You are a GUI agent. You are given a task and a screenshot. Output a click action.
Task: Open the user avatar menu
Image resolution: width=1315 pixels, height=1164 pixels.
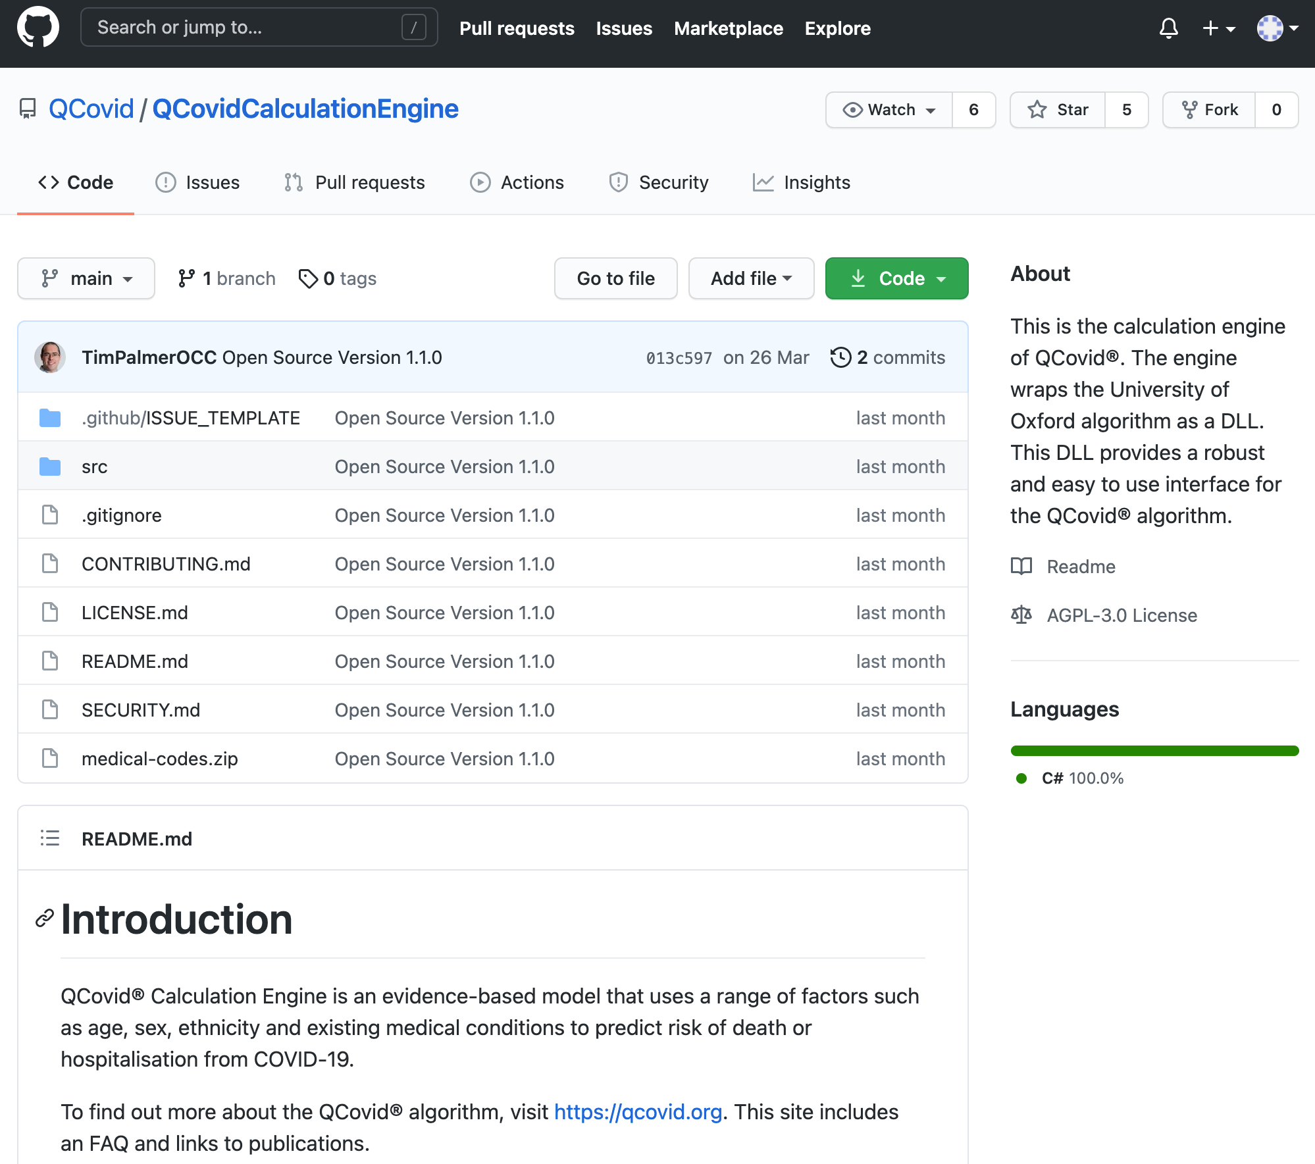[1277, 28]
